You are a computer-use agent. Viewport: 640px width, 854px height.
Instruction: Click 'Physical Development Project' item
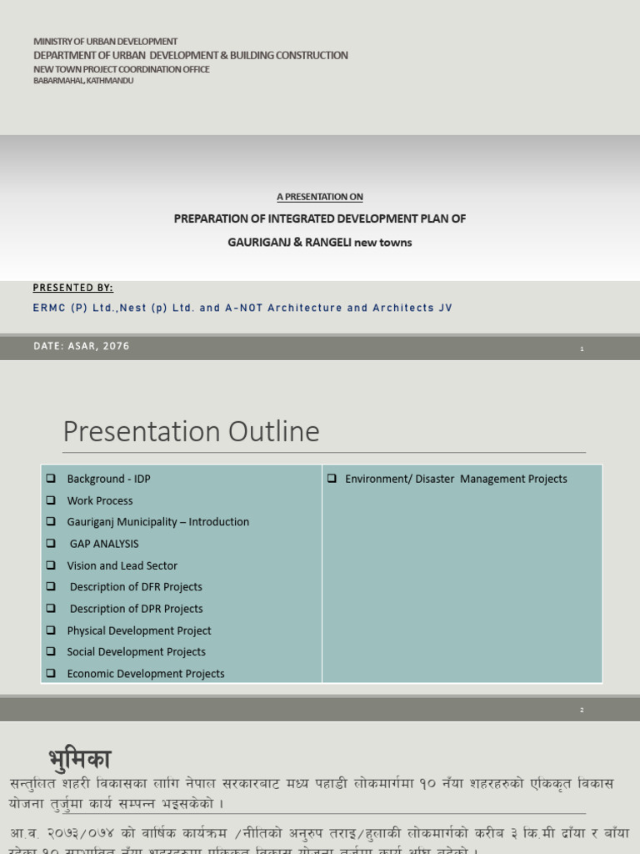pos(139,630)
